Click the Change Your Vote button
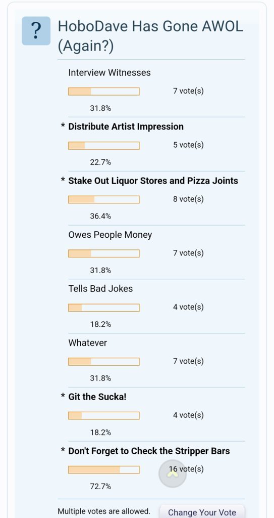The image size is (274, 518). tap(202, 512)
